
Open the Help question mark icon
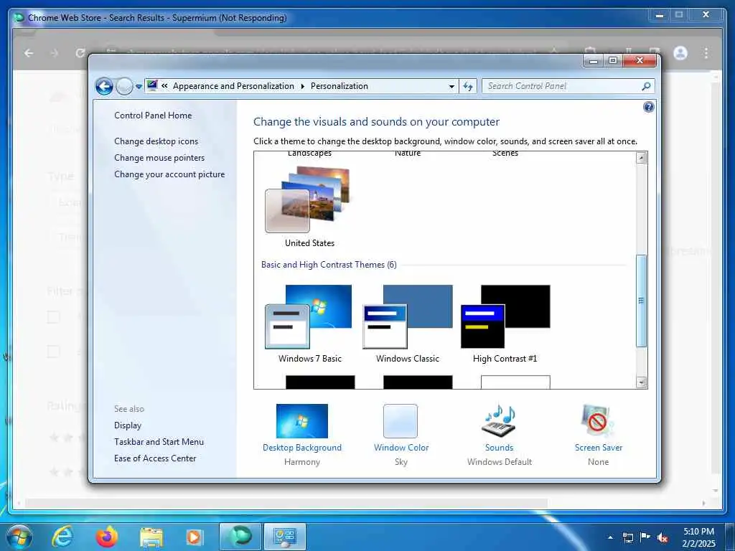[x=648, y=108]
